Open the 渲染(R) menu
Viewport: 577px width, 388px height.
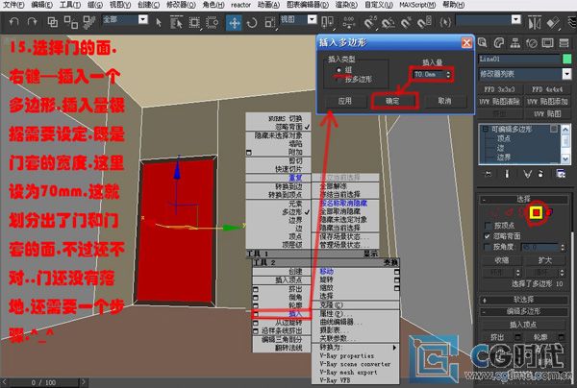point(346,5)
